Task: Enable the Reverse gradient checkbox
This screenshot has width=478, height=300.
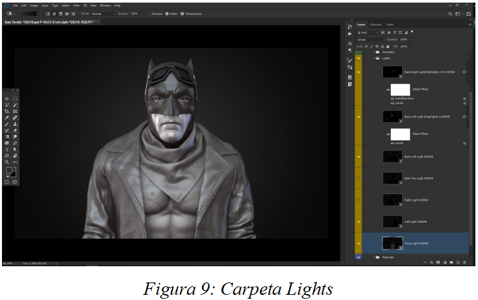Action: [149, 13]
